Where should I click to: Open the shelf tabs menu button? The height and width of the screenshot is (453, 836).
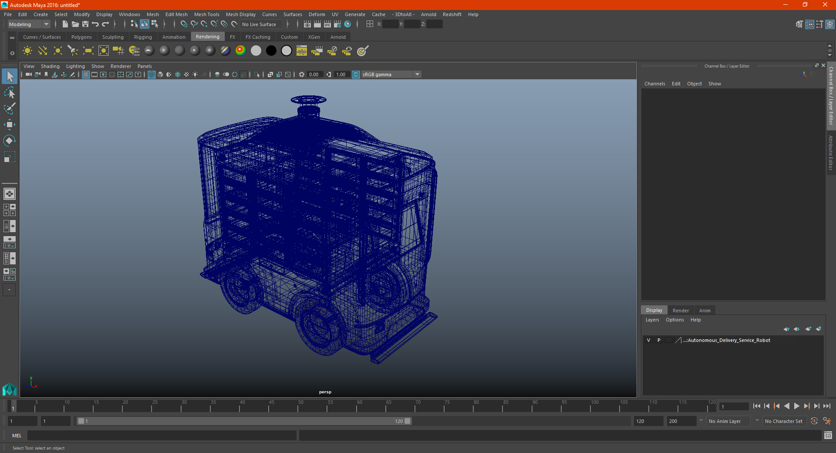pos(12,38)
